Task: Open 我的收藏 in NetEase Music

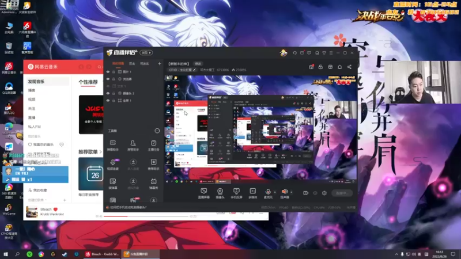Action: click(x=40, y=191)
